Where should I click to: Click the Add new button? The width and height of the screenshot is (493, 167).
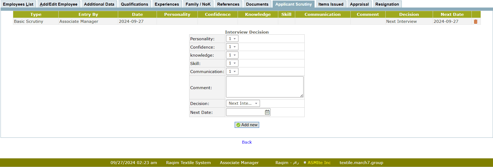pyautogui.click(x=247, y=125)
